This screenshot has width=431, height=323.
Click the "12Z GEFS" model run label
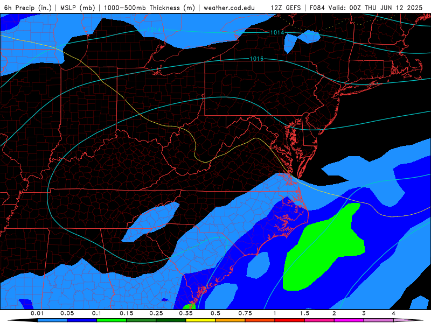click(x=286, y=8)
